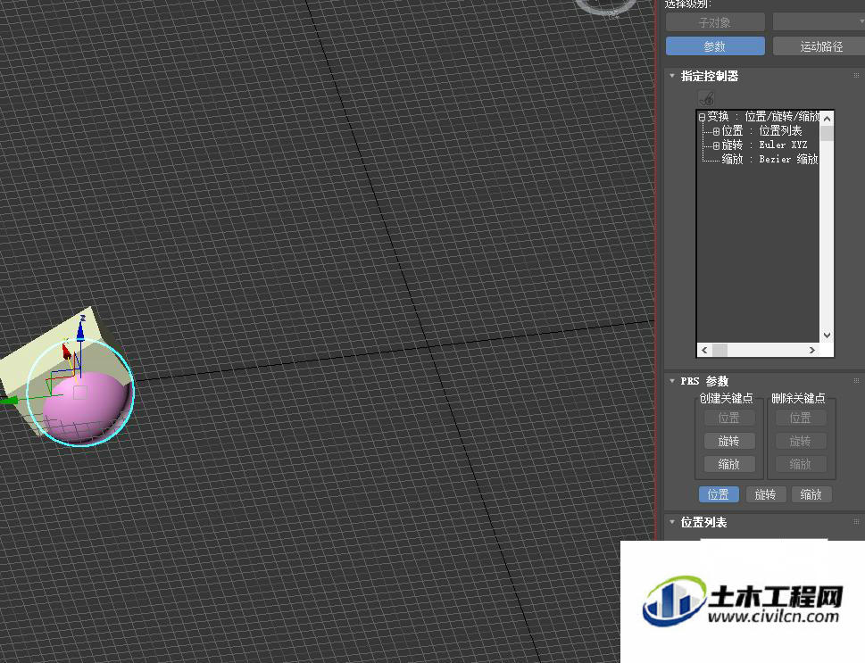Expand the 位置 : 位置列表 tree node

click(716, 131)
